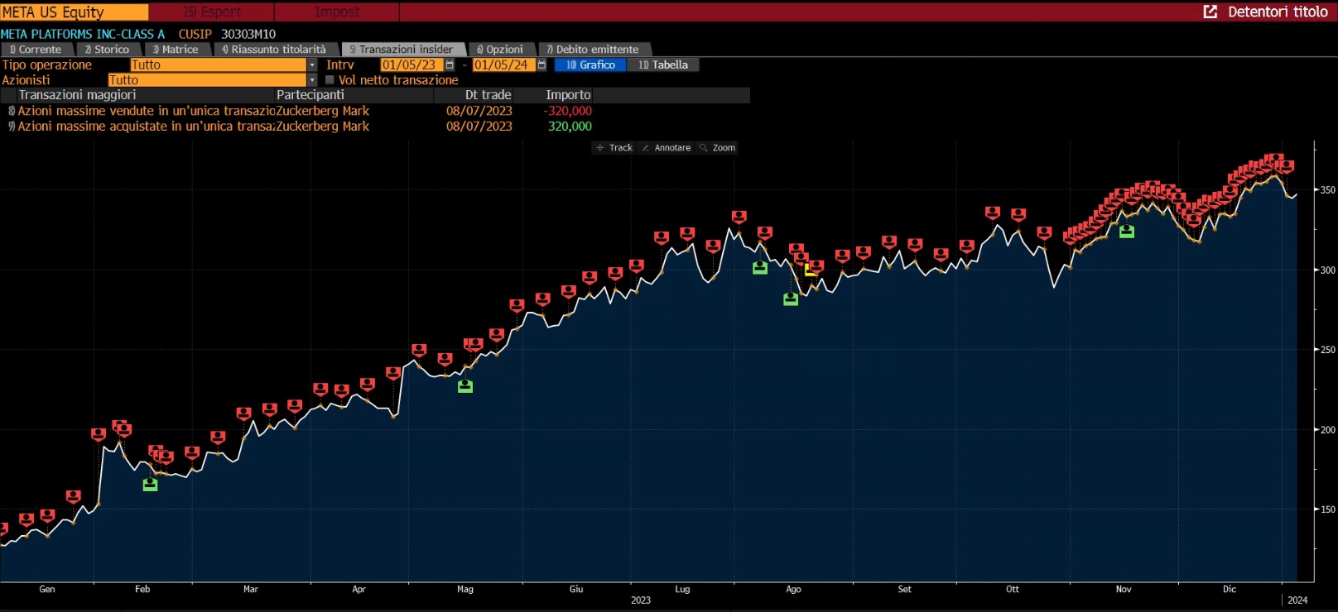Image resolution: width=1338 pixels, height=612 pixels.
Task: Click META US Equity ticker field
Action: pos(74,12)
